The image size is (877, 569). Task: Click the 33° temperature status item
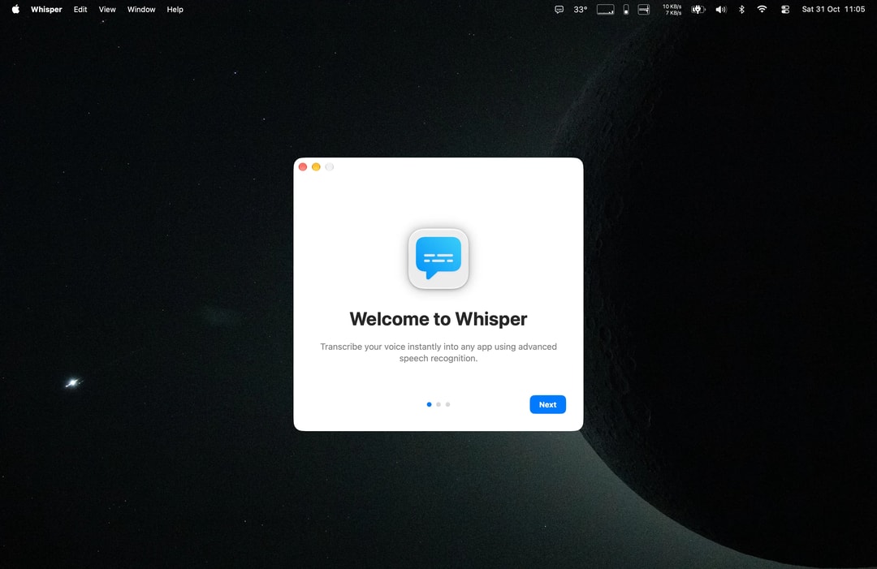(581, 10)
